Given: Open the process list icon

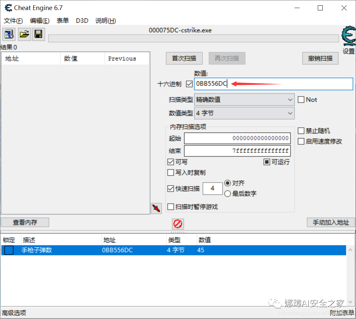Looking at the screenshot, I should 9,34.
